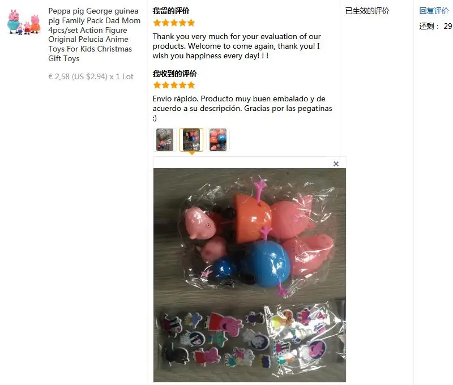Viewport: 453px width, 385px height.
Task: Click the first star in left rating
Action: (x=157, y=23)
